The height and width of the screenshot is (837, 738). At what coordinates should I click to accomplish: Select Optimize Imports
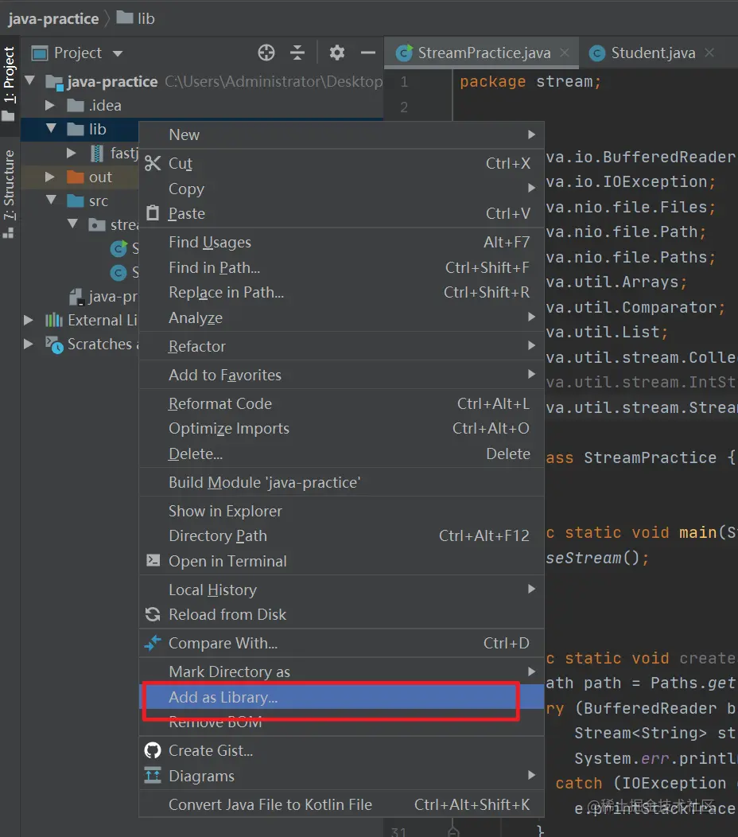(x=341, y=428)
